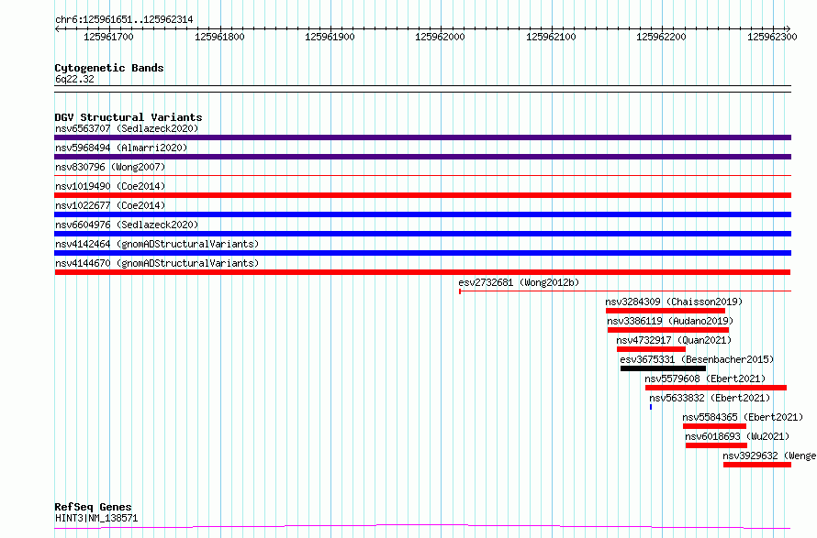Click the nsv4142464 gnomAD structural variant label
This screenshot has height=538, width=817.
tap(156, 244)
